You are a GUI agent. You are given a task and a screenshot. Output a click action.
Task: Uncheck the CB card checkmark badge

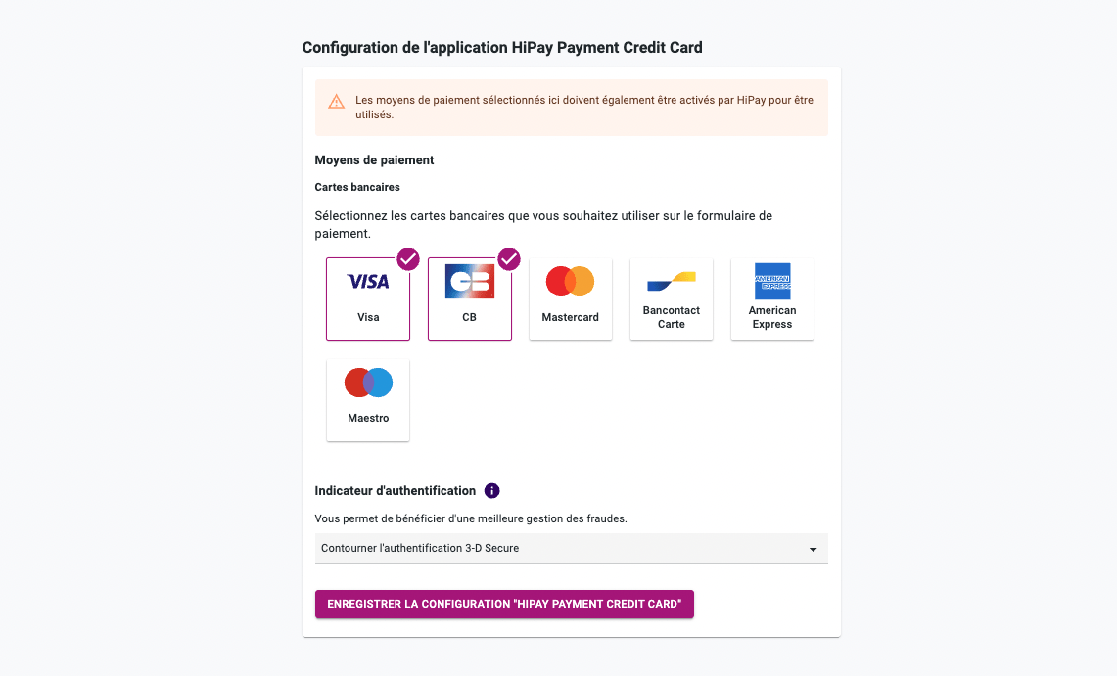[x=509, y=259]
